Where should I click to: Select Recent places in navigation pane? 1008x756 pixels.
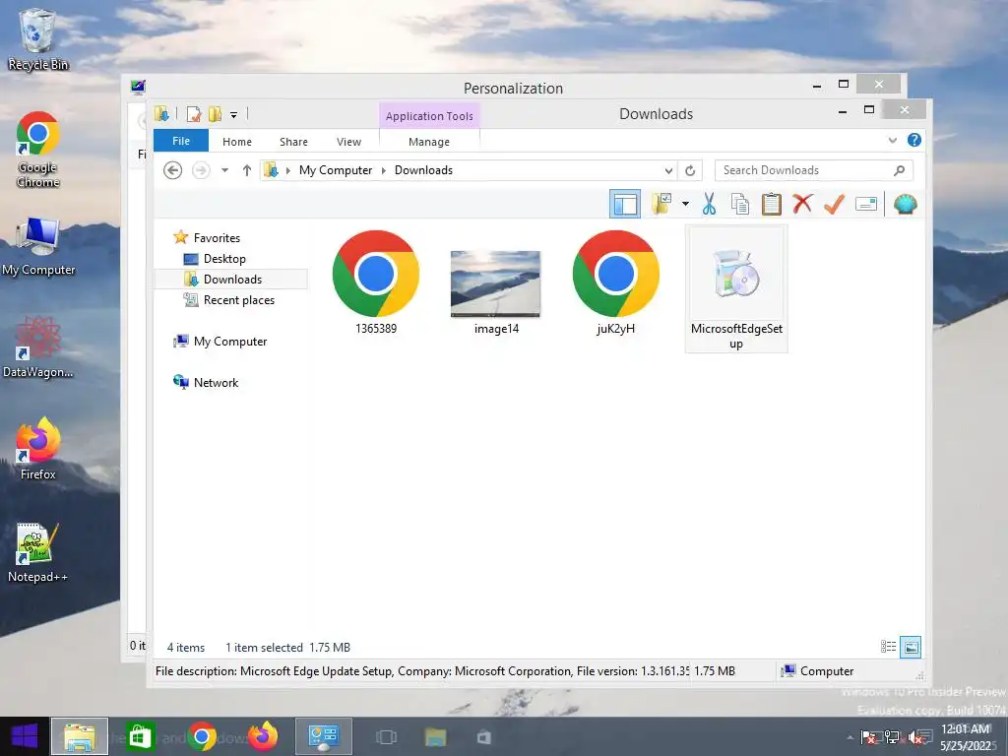[x=238, y=300]
